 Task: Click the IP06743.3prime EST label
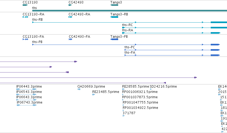point(30,102)
